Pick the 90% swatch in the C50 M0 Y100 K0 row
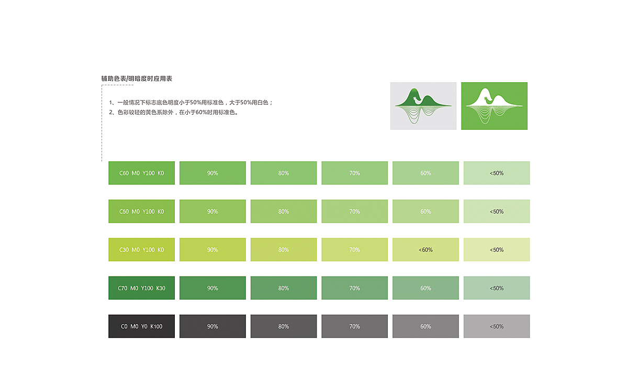 (212, 211)
